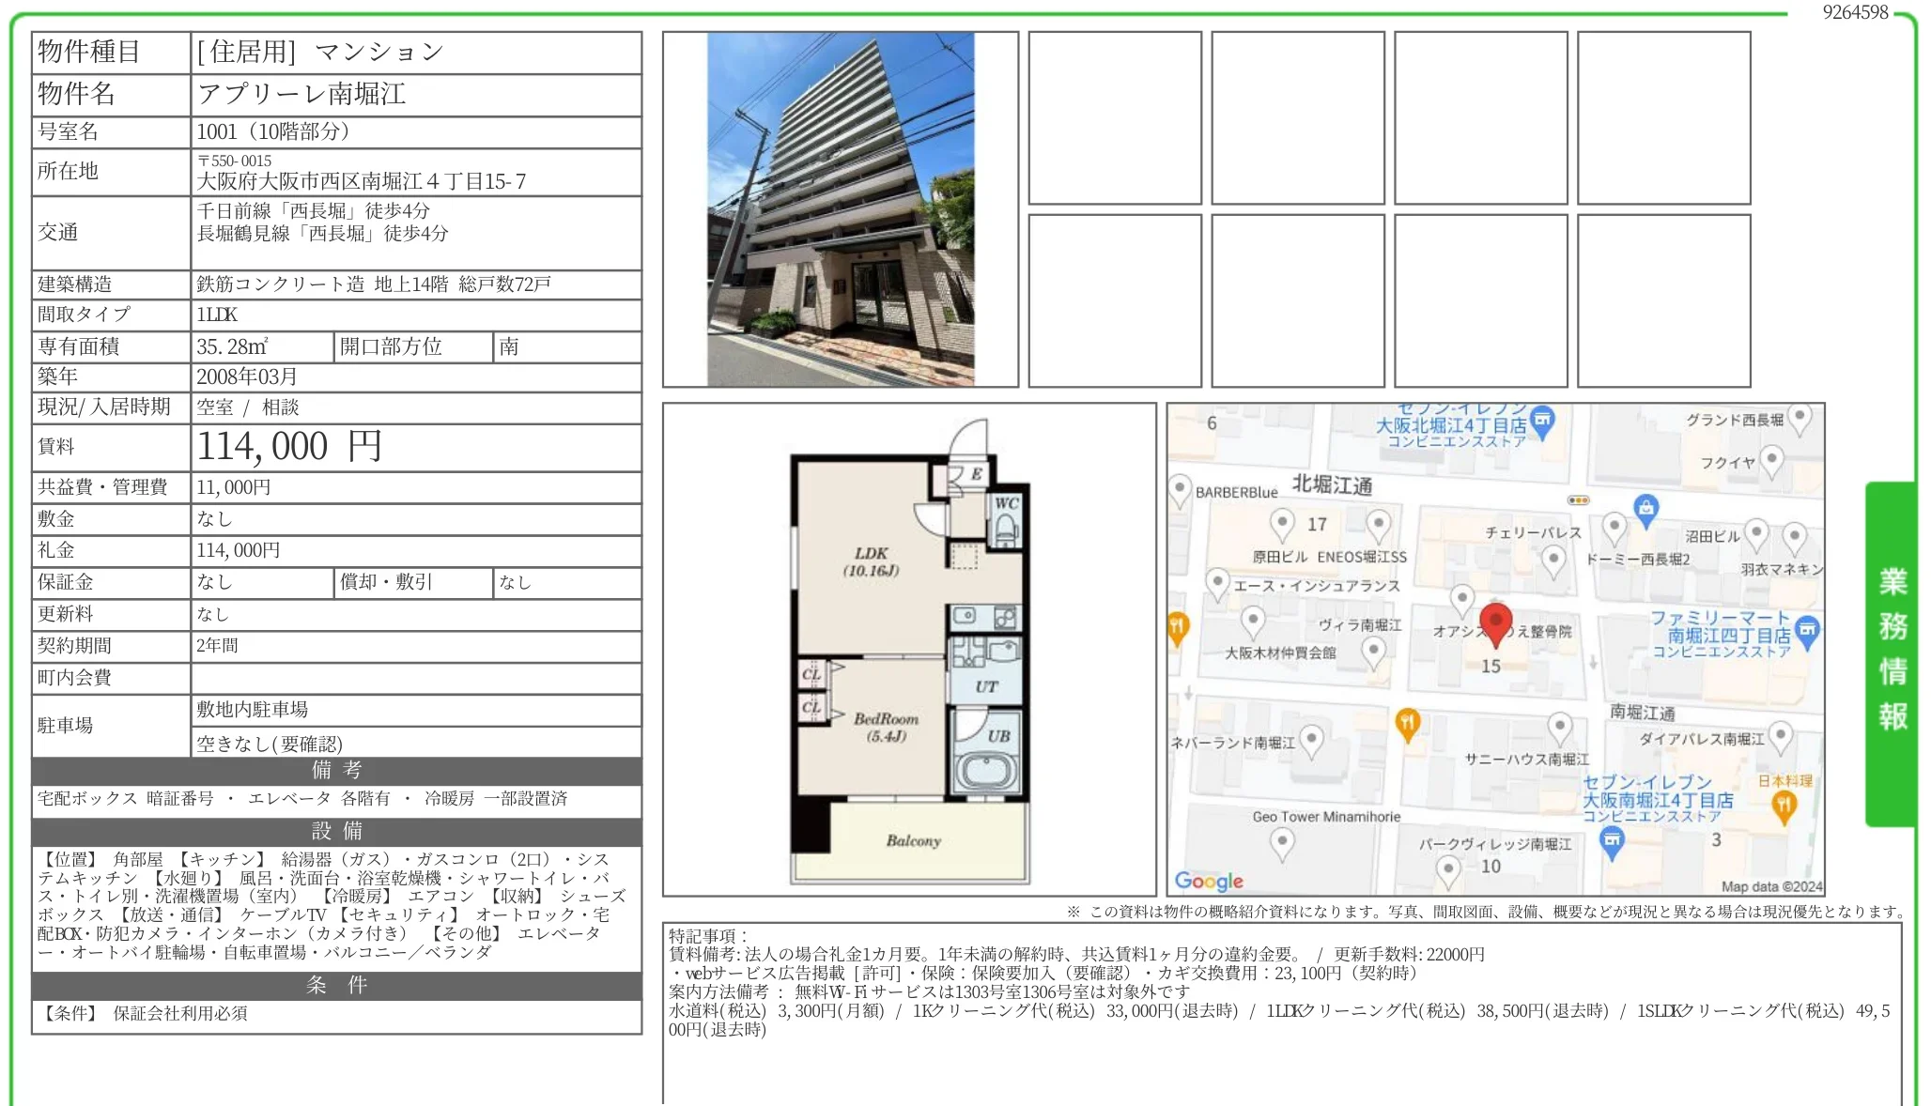The width and height of the screenshot is (1931, 1106).
Task: Click the サニーハウス南堀江 map pin
Action: 1560,727
